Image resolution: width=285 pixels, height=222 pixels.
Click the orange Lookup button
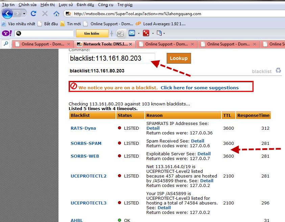[x=179, y=58]
